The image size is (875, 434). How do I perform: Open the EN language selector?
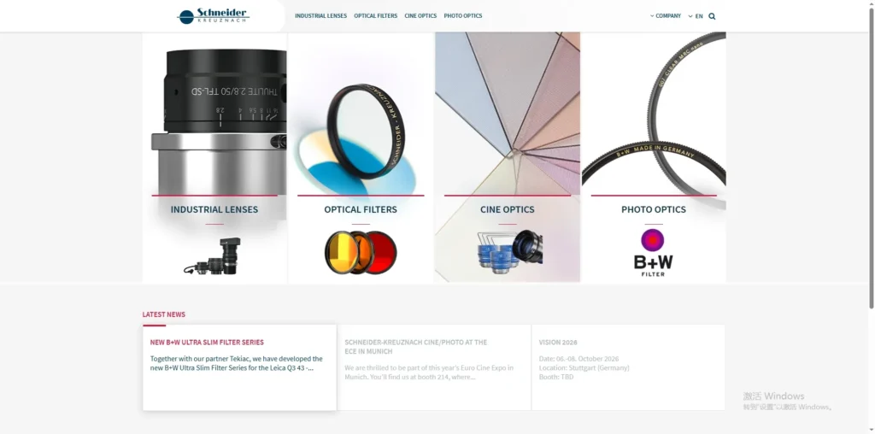point(696,16)
